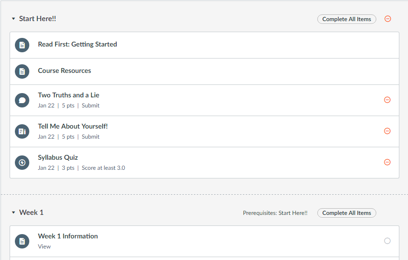Collapse the Start Here!! module
This screenshot has width=408, height=260.
coord(13,19)
